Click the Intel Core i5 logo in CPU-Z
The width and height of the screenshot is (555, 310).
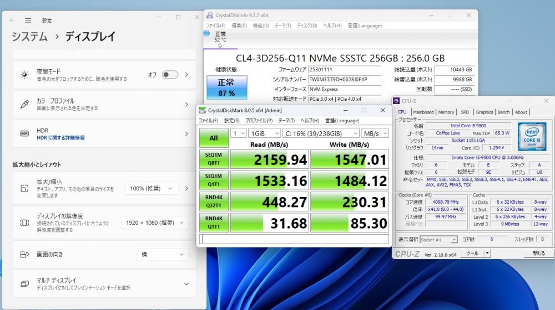coord(532,137)
